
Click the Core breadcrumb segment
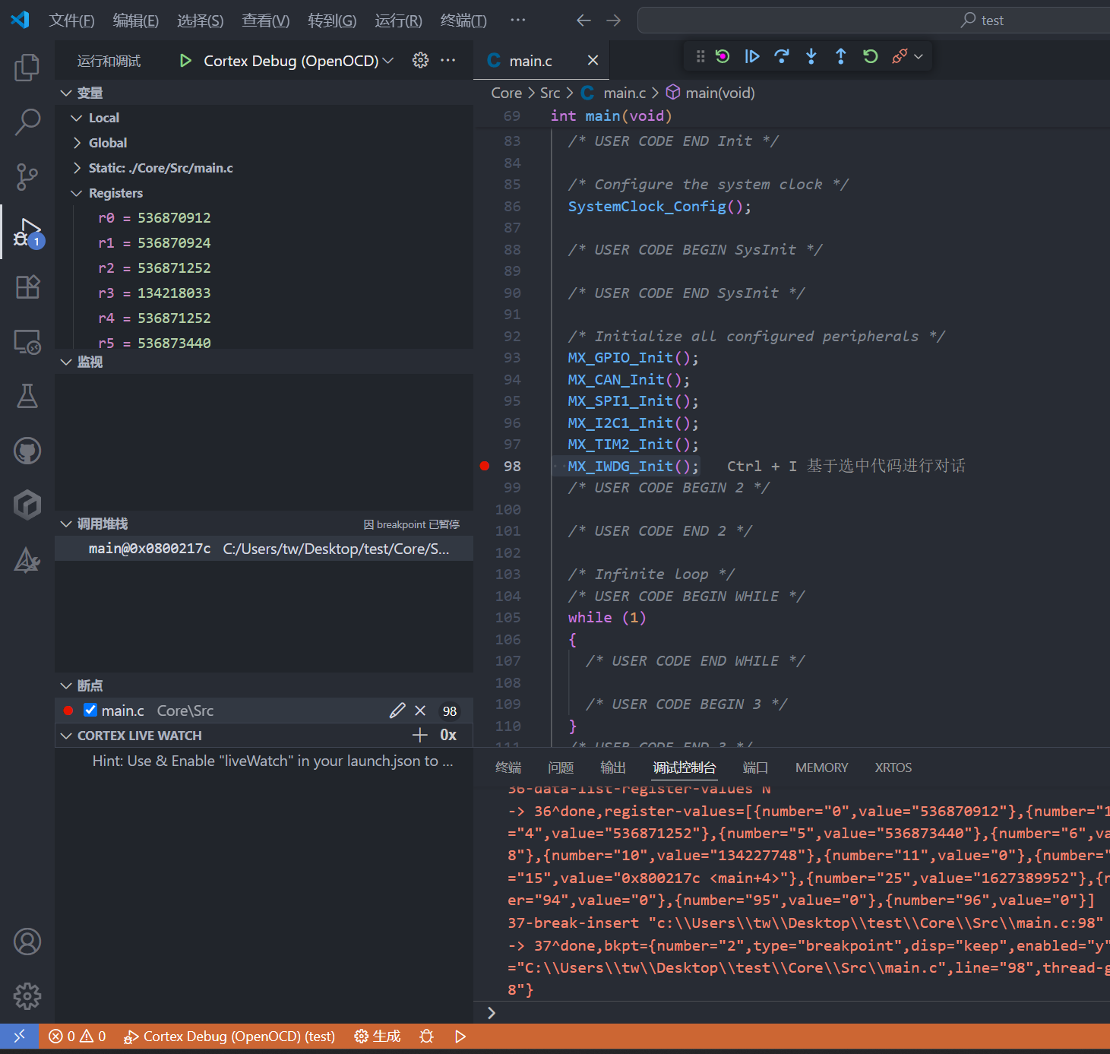tap(507, 93)
